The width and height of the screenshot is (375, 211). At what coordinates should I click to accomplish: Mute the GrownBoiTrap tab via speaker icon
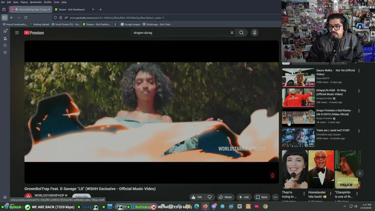tap(16, 9)
